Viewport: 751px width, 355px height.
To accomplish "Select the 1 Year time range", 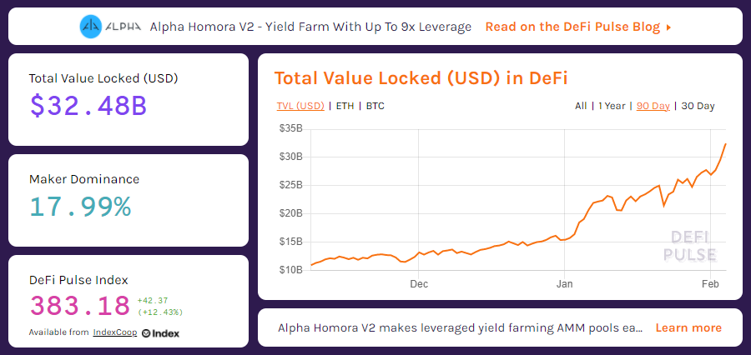I will point(612,106).
